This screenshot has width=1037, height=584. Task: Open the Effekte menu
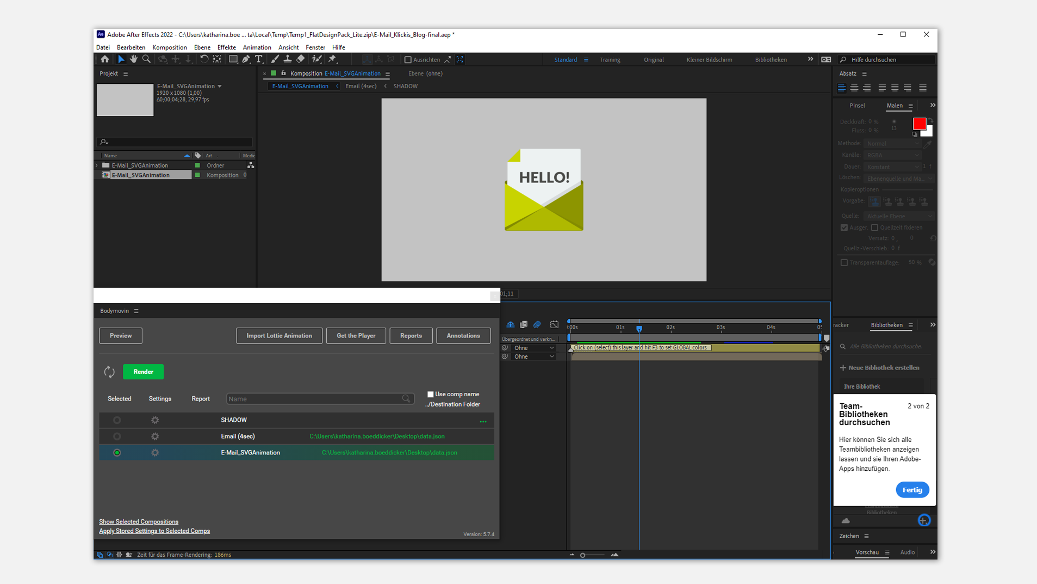pyautogui.click(x=227, y=47)
